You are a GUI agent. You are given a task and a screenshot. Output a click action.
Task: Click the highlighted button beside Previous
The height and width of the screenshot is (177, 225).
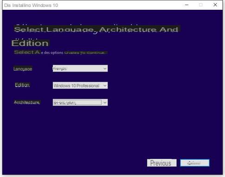195,163
